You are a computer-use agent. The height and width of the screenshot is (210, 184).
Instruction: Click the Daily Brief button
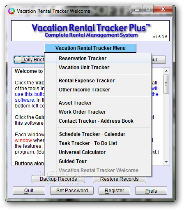[29, 60]
